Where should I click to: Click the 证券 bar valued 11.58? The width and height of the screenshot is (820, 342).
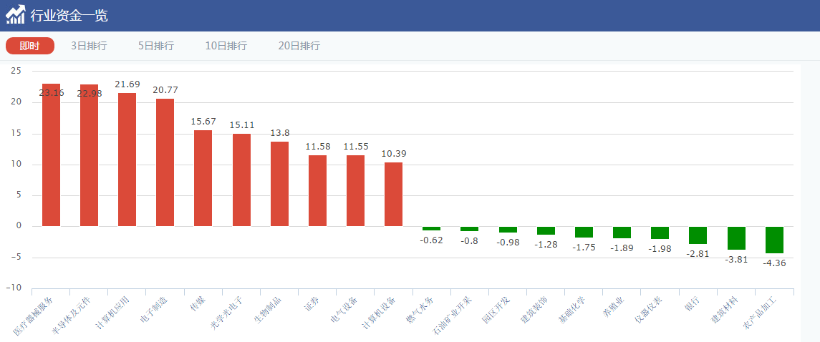coord(317,190)
